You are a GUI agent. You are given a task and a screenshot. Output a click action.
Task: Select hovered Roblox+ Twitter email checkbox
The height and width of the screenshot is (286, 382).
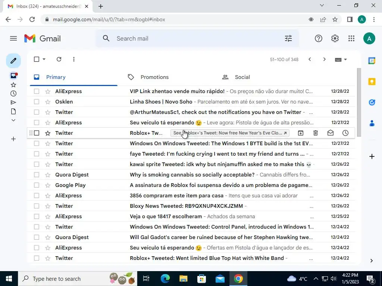tap(37, 133)
